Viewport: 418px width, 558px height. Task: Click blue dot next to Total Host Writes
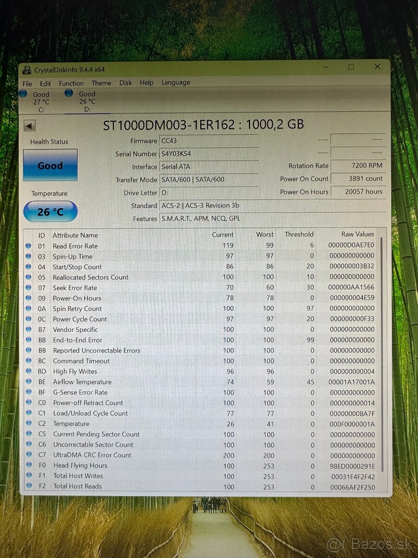[x=28, y=476]
